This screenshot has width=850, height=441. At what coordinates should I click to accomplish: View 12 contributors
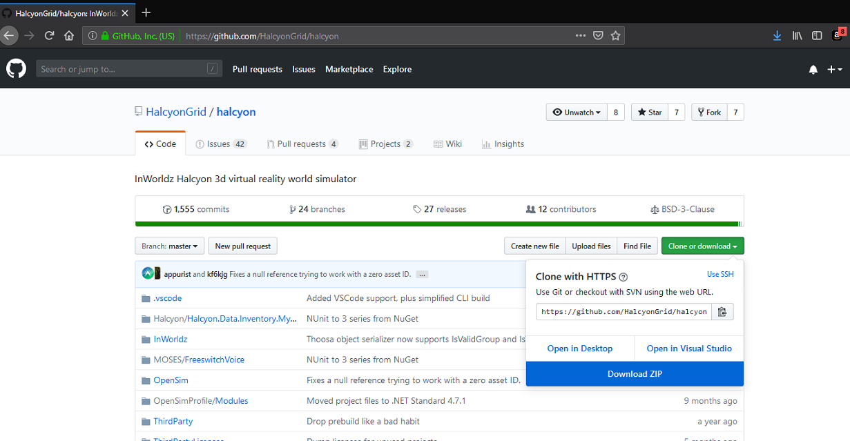tap(561, 209)
